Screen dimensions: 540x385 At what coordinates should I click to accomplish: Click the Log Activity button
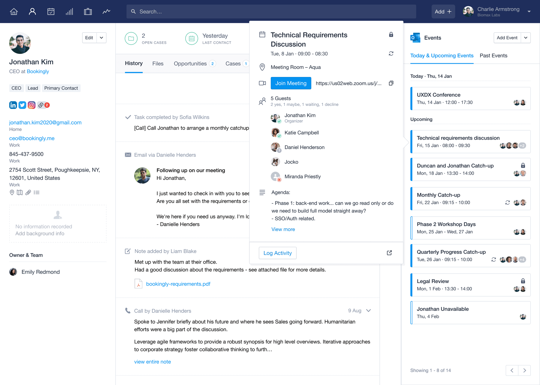277,253
